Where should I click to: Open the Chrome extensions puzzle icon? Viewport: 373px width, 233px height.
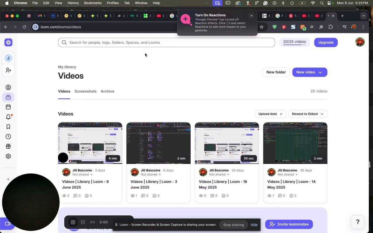point(330,27)
